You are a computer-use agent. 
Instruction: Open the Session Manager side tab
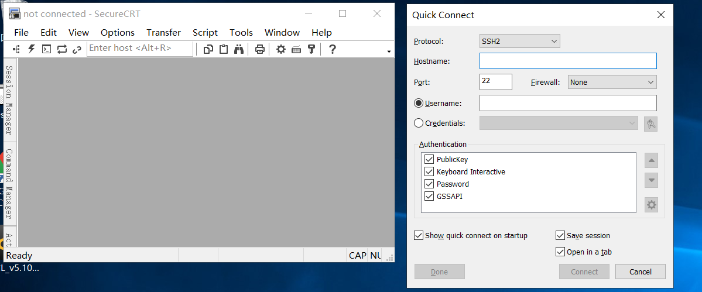[9, 99]
